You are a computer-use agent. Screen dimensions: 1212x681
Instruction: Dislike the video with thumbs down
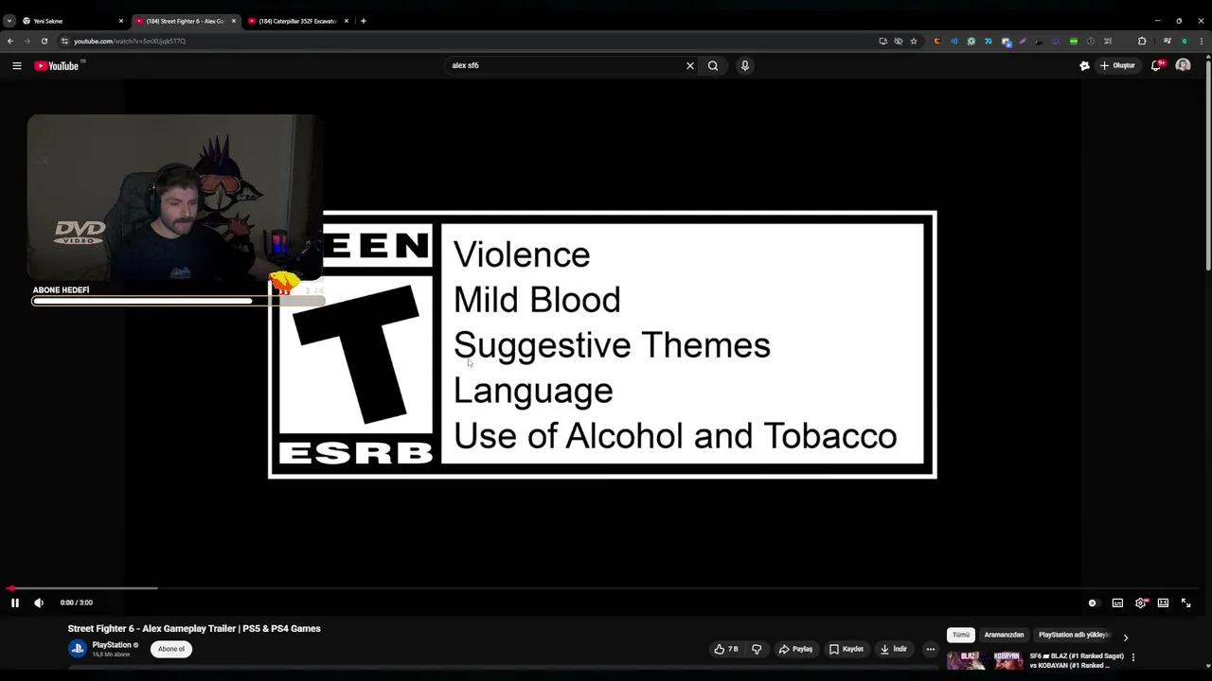756,649
